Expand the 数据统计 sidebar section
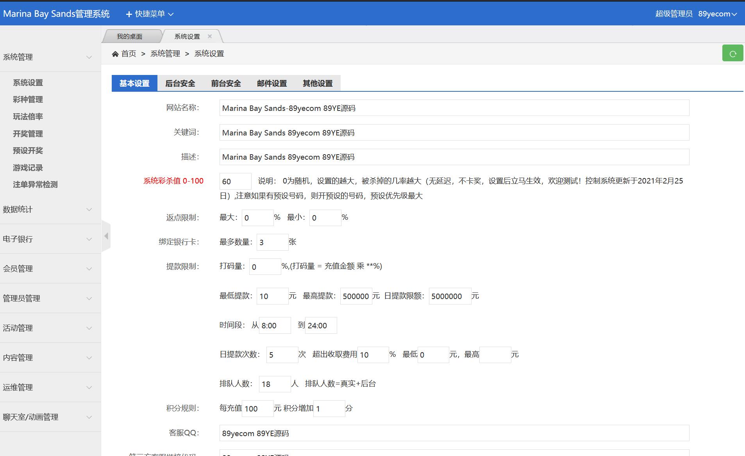The image size is (745, 456). point(50,209)
